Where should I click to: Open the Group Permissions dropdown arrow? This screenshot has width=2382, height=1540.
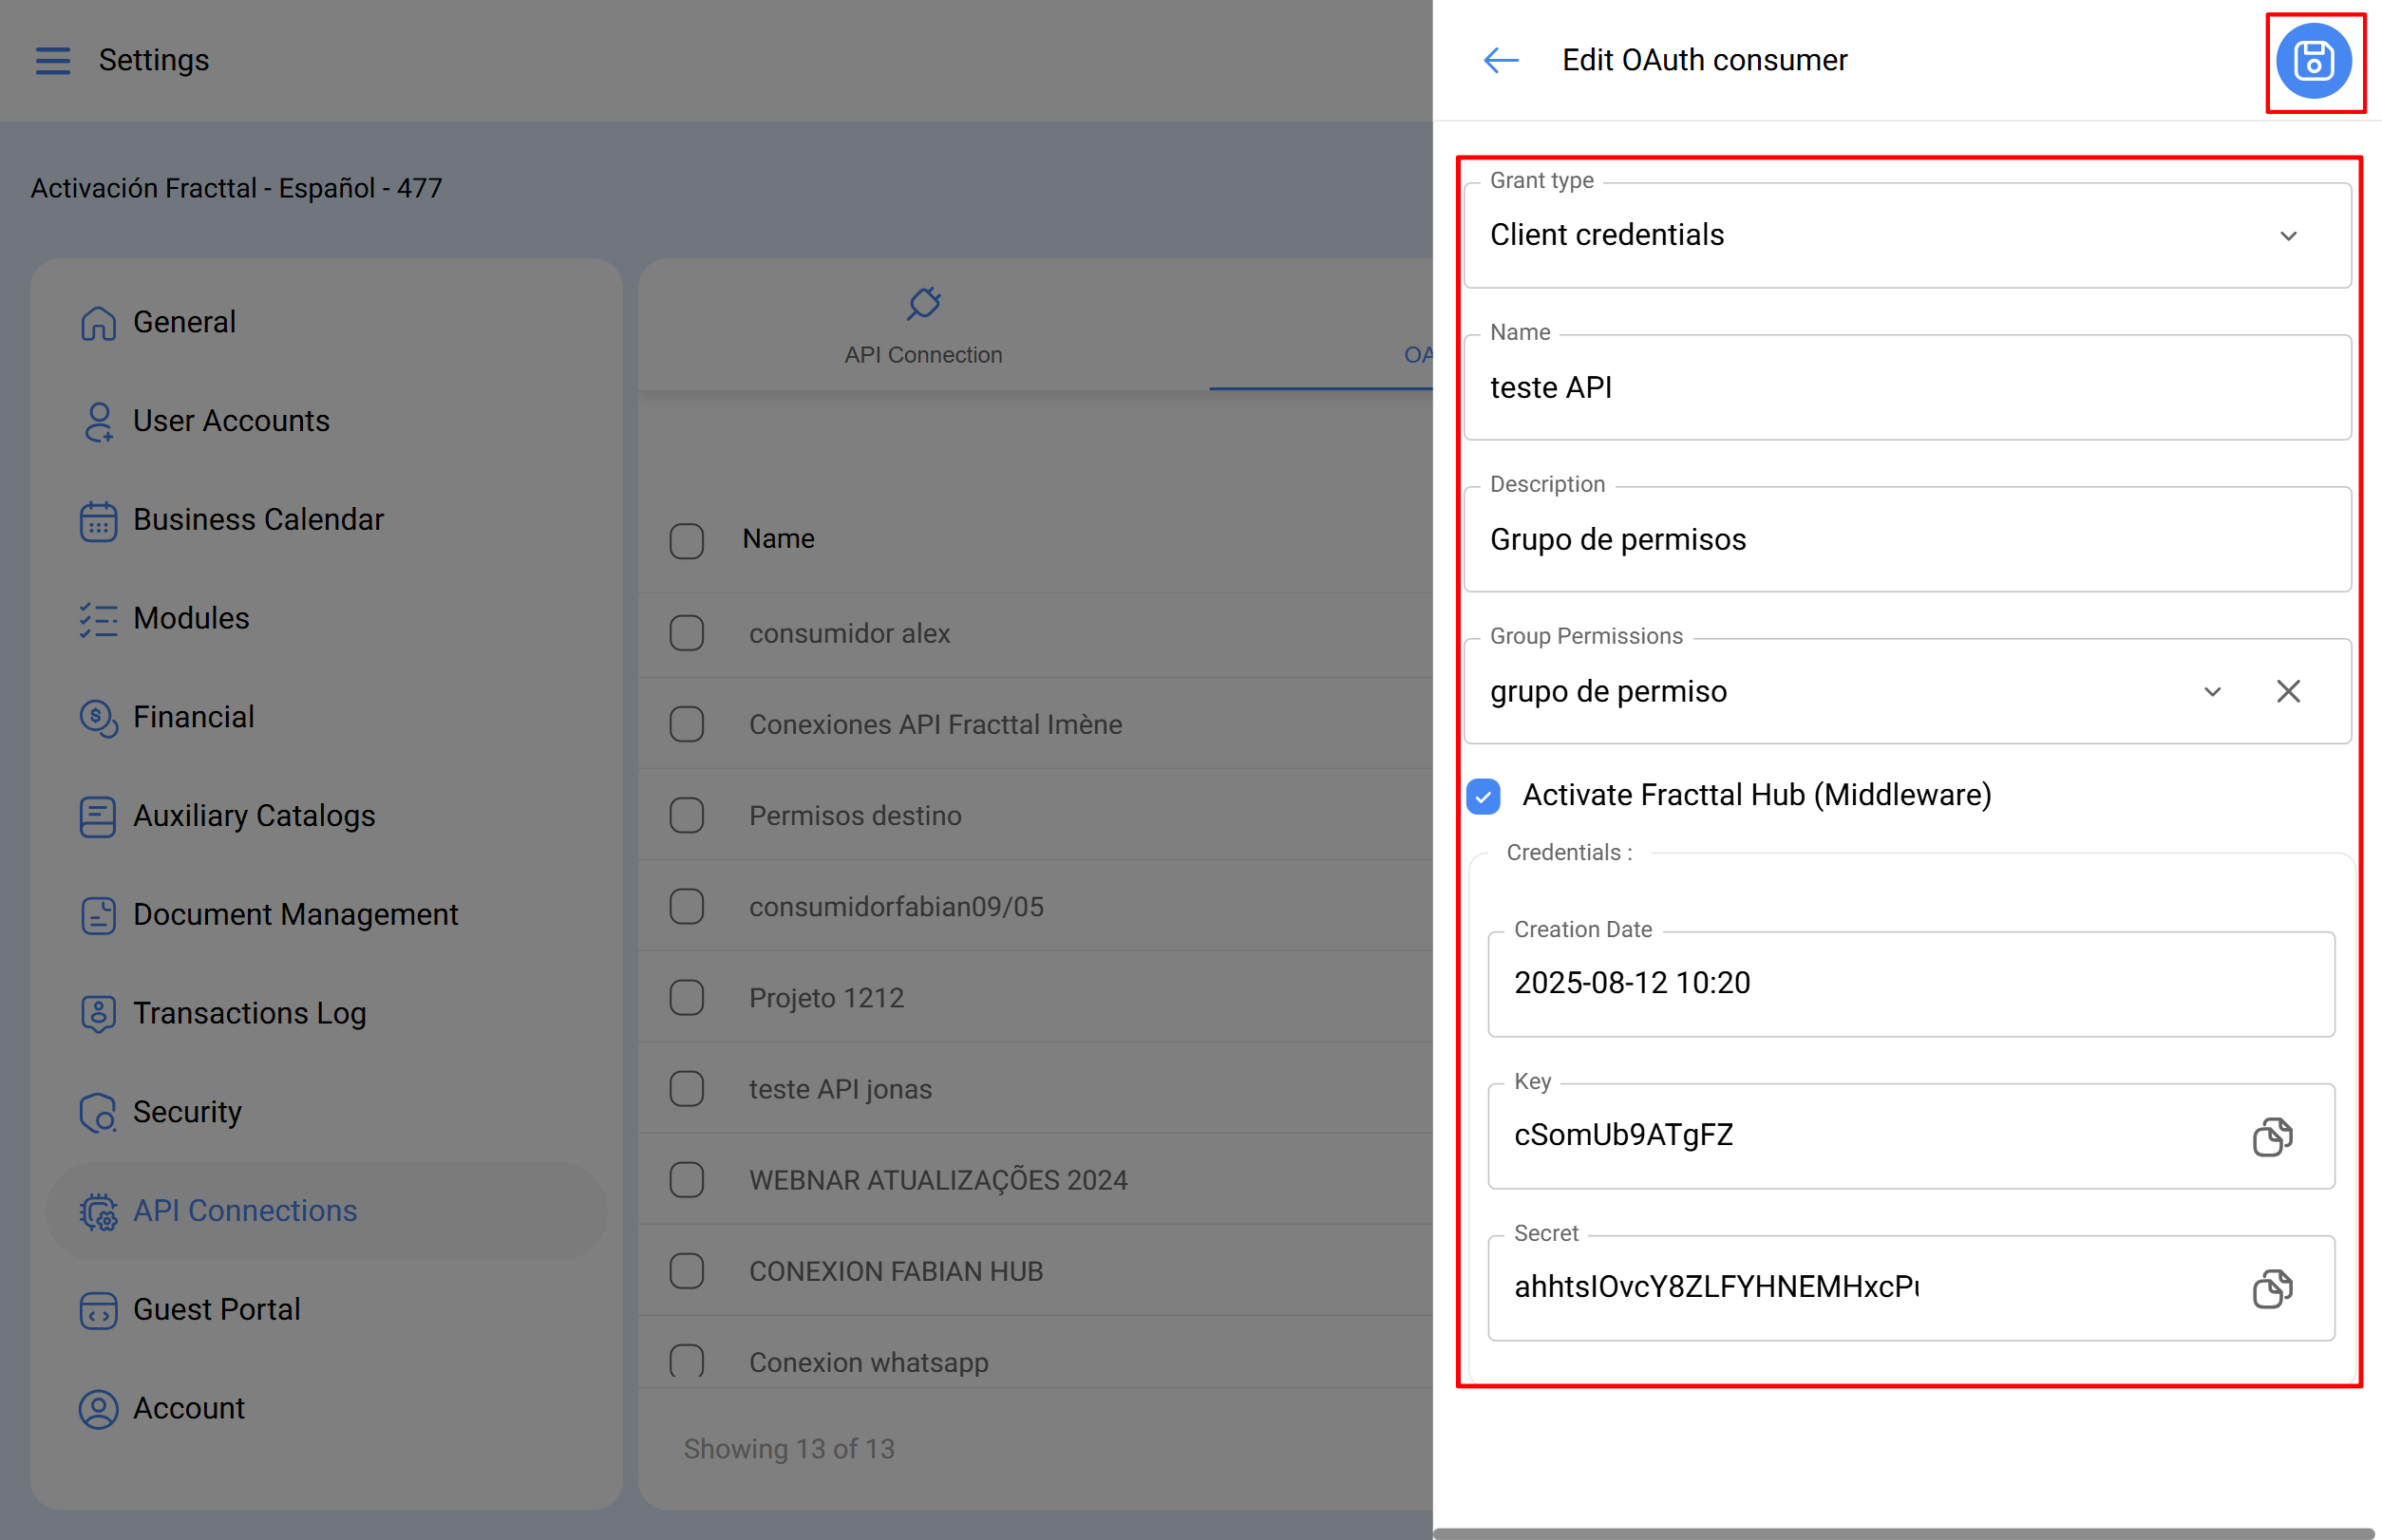pos(2211,691)
